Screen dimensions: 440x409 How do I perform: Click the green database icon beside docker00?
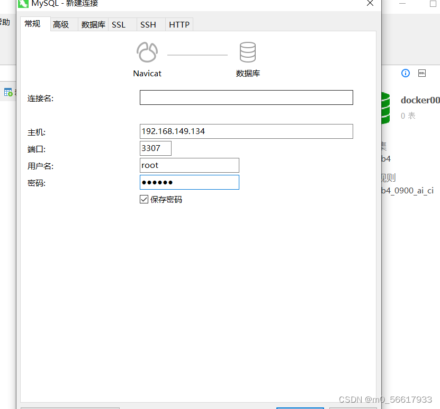385,108
